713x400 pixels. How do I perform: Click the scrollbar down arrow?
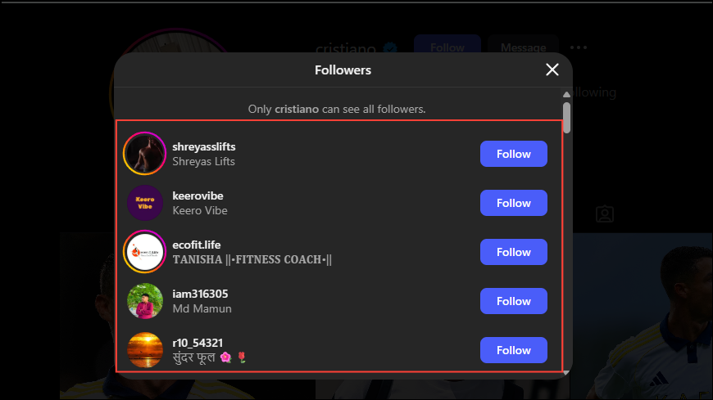click(x=566, y=373)
